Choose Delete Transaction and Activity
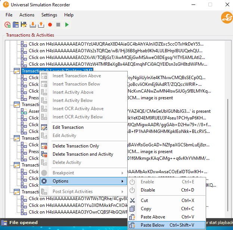This screenshot has width=233, height=230. (83, 154)
